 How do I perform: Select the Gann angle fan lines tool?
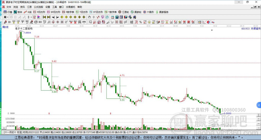tap(95, 22)
